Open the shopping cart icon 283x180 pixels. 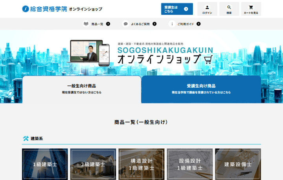point(251,7)
